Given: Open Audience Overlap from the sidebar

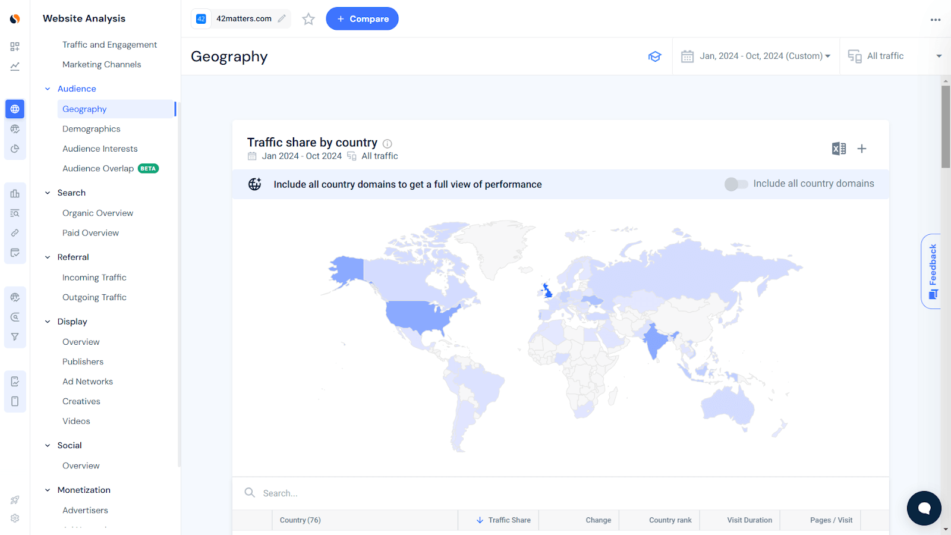Looking at the screenshot, I should click(x=97, y=168).
